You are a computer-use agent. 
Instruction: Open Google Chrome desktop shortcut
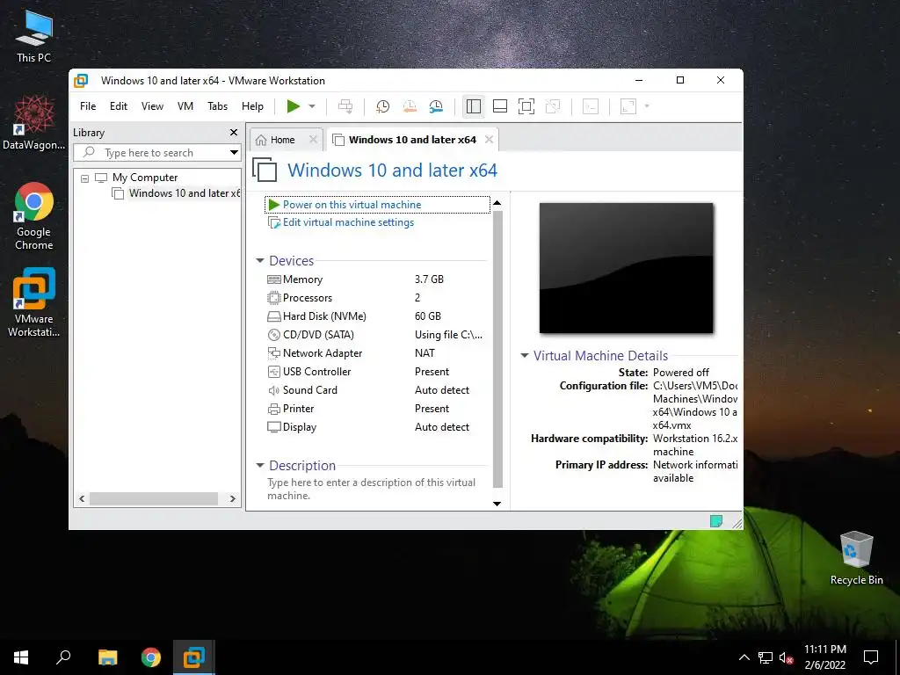tap(34, 216)
